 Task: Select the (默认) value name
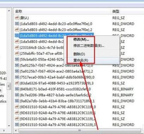click(24, 18)
